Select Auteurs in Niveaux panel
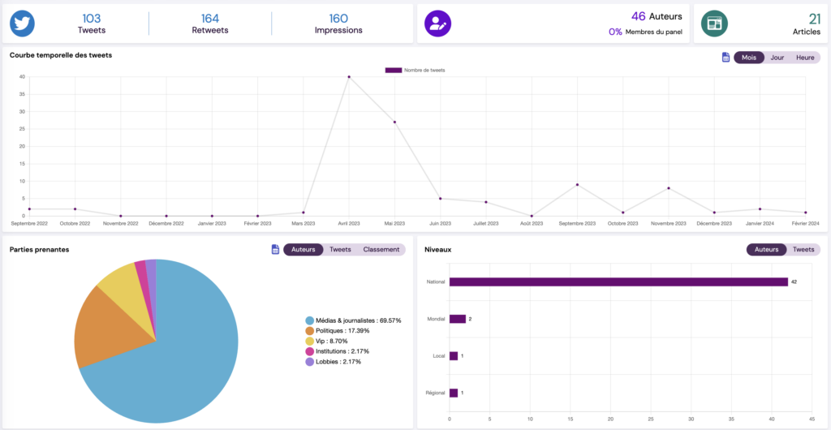This screenshot has height=430, width=831. pyautogui.click(x=766, y=249)
